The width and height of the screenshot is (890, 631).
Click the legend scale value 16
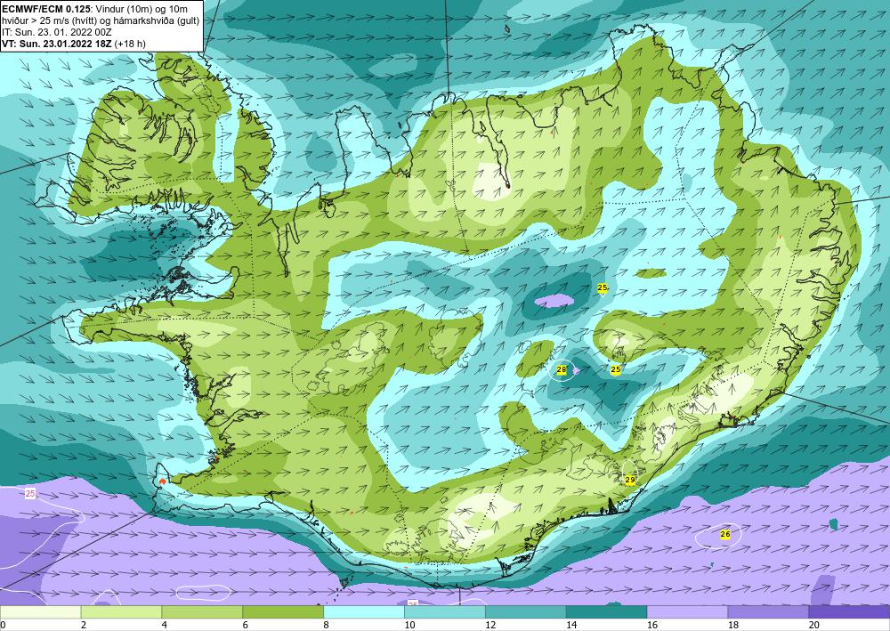652,626
